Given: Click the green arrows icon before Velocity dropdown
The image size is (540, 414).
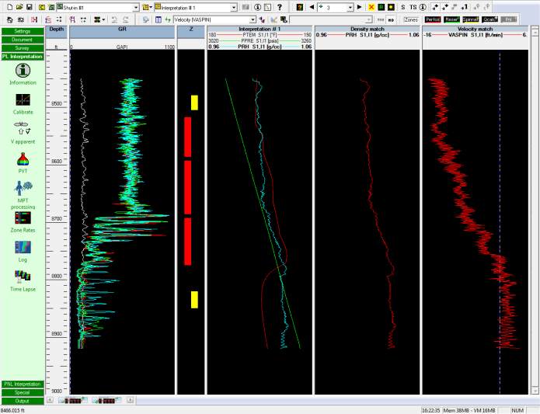Looking at the screenshot, I should pos(168,20).
